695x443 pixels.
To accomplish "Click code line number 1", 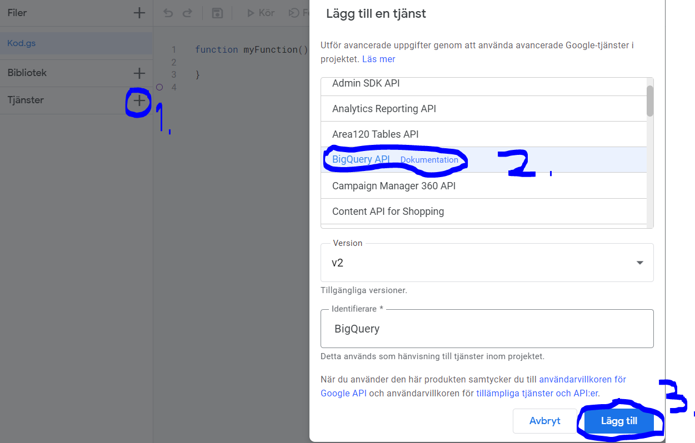I will (x=173, y=49).
